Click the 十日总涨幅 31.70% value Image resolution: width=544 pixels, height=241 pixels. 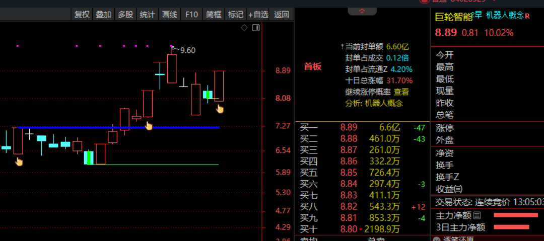[x=399, y=81]
